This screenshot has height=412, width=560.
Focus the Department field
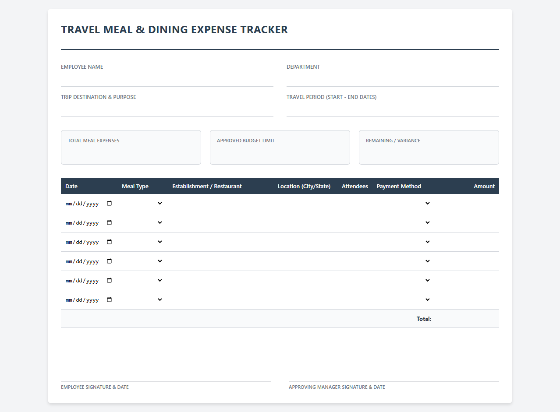393,79
